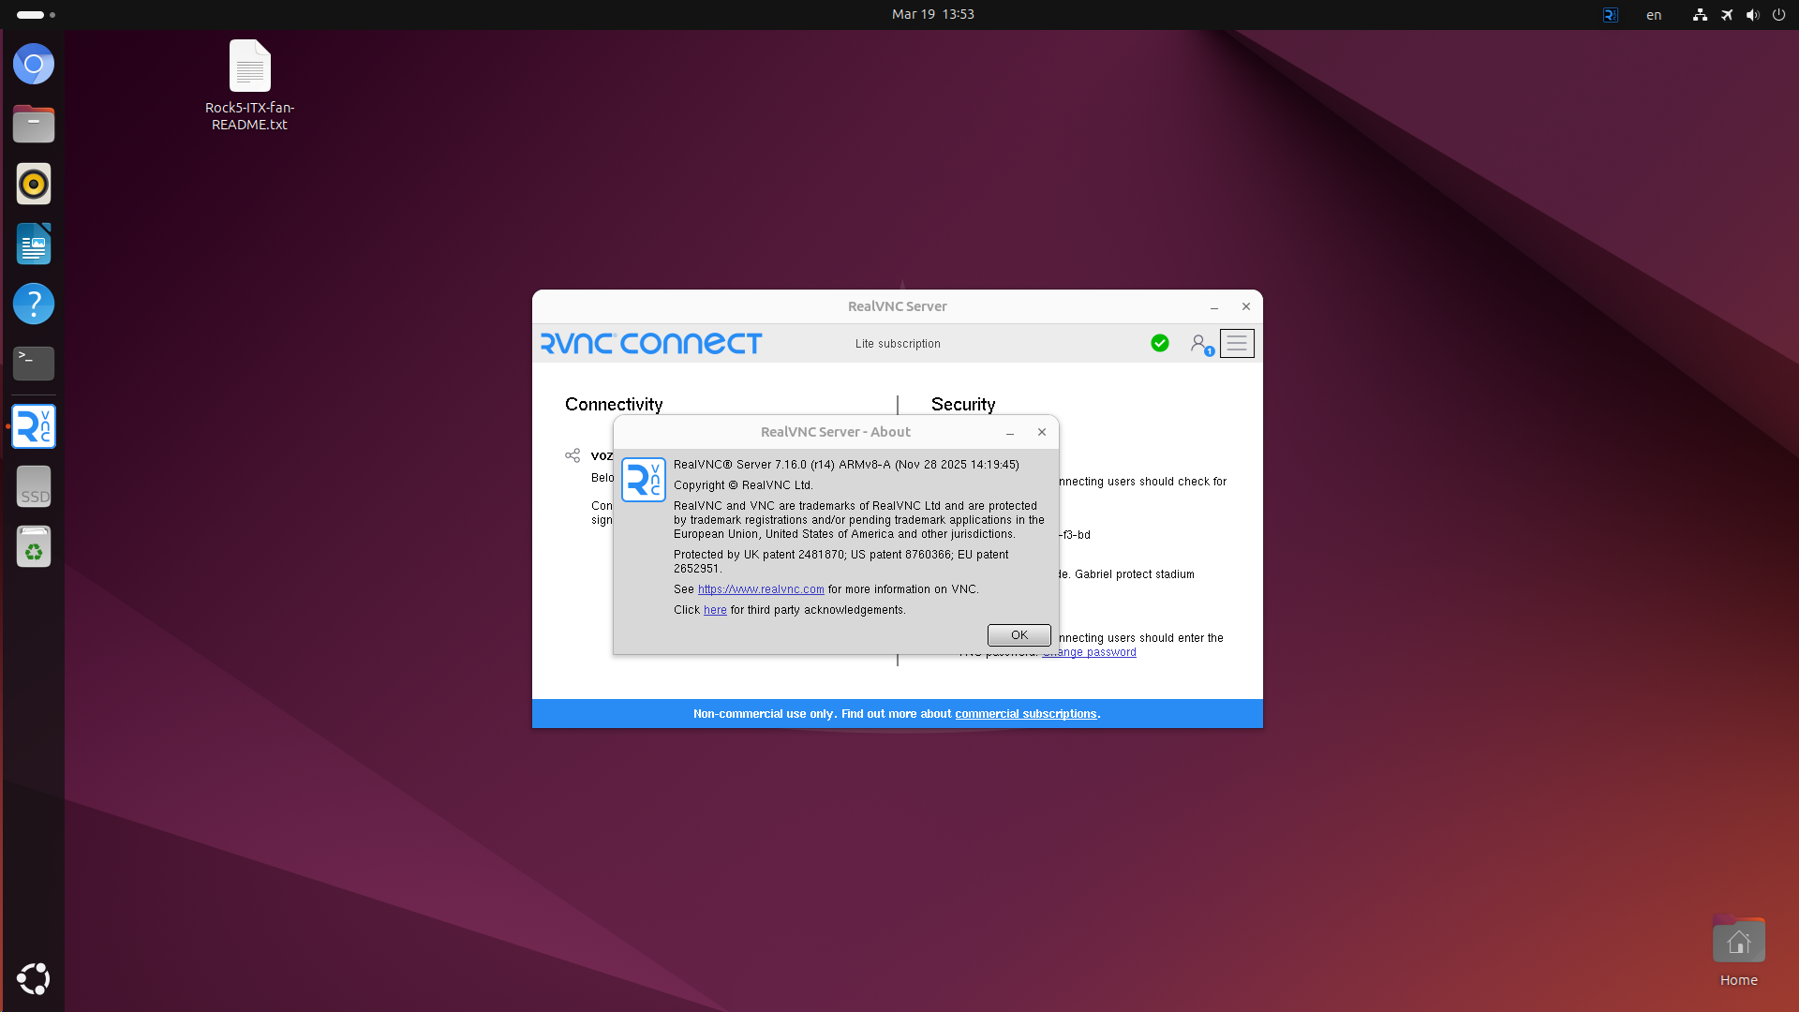
Task: Open the RealVNC tray icon in top bar
Action: [x=1611, y=15]
